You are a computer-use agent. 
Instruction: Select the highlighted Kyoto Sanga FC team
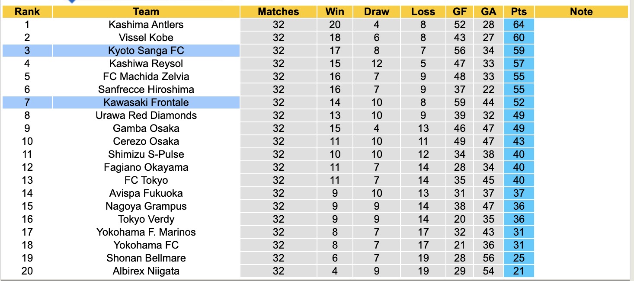[x=146, y=51]
